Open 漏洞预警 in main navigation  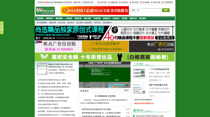point(59,18)
